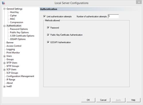
Task: Click the "Public Key/Certificate Authentication" label text
Action: click(66, 35)
